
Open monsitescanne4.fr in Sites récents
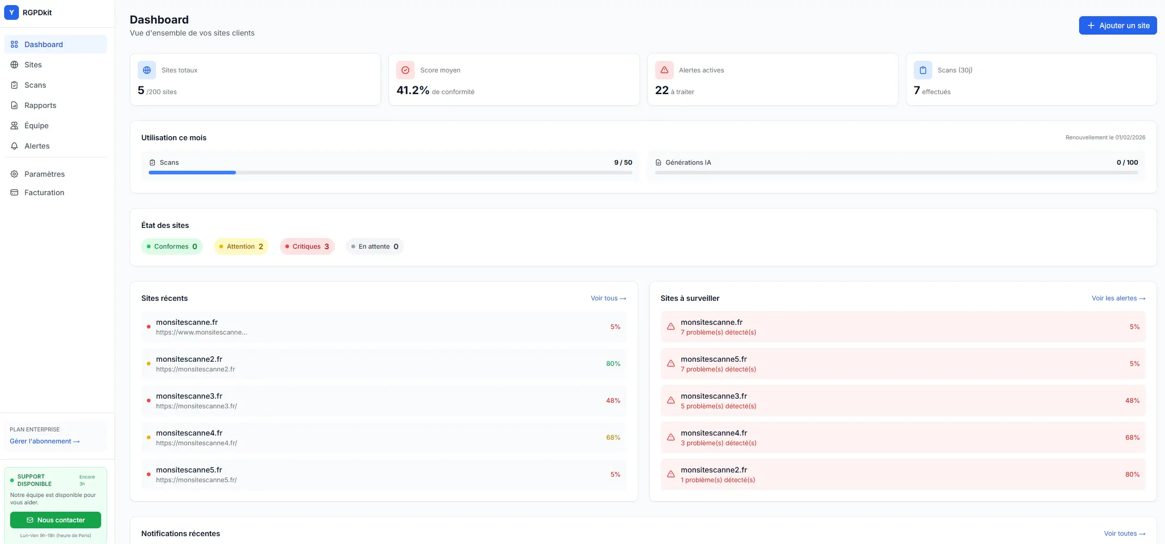(x=384, y=437)
